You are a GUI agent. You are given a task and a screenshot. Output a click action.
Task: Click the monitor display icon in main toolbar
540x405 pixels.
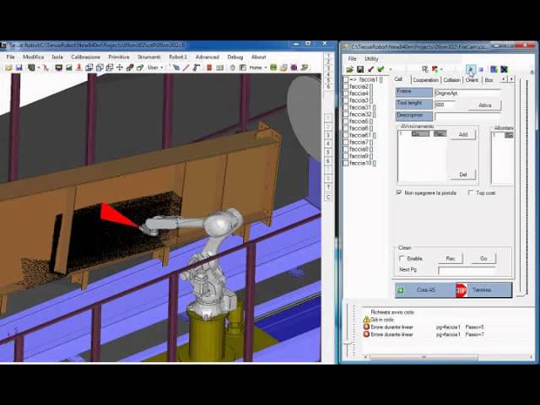(x=58, y=67)
